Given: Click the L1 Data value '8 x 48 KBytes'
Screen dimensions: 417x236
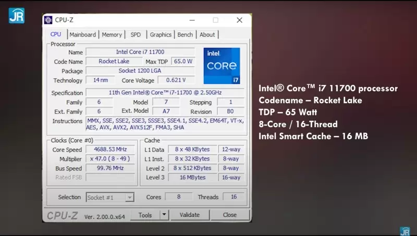Looking at the screenshot, I should pos(192,149).
